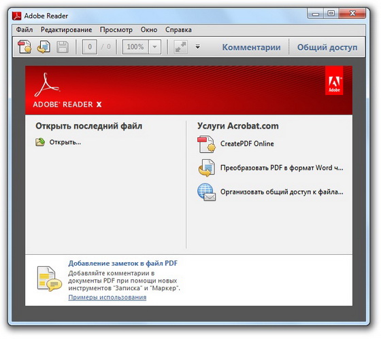The height and width of the screenshot is (339, 381).
Task: Open the Общий доступ panel
Action: [327, 48]
